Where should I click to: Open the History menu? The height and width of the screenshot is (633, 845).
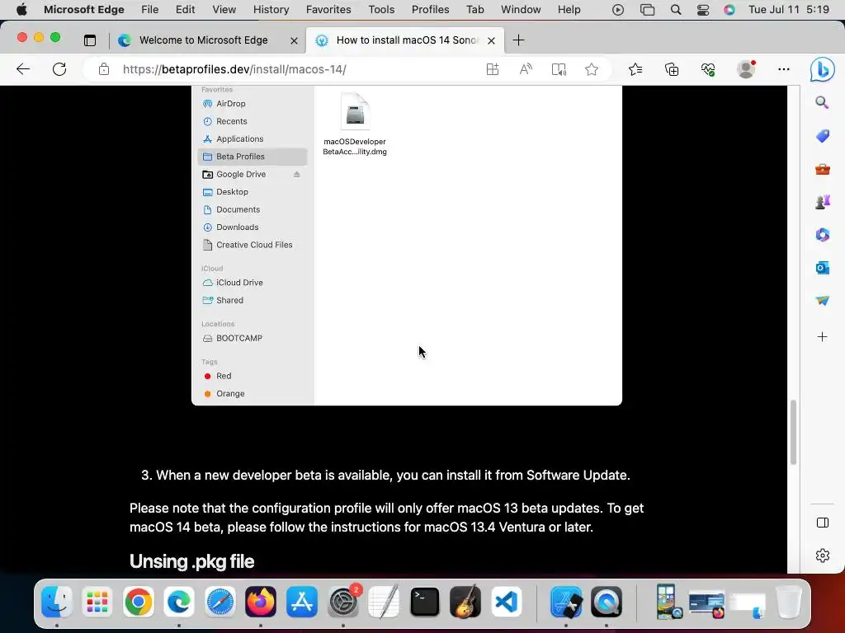coord(271,10)
